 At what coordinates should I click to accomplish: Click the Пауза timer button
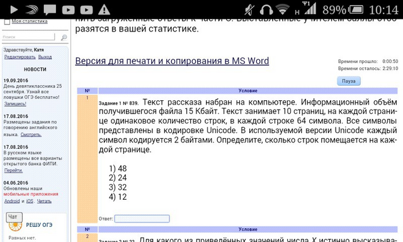click(349, 81)
